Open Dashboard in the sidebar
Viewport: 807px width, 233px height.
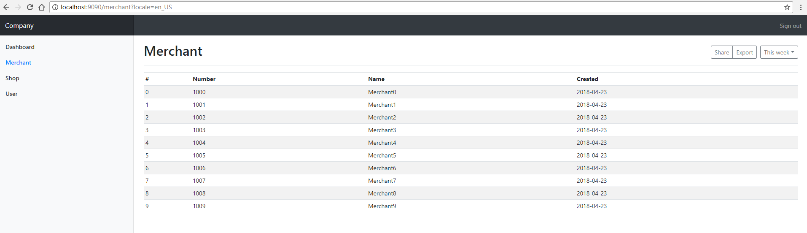tap(20, 47)
